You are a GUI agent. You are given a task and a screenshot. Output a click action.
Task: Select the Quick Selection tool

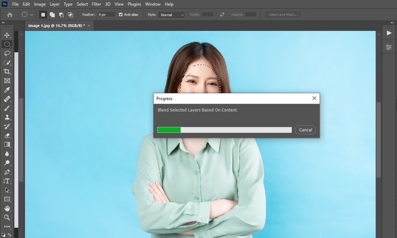click(7, 62)
